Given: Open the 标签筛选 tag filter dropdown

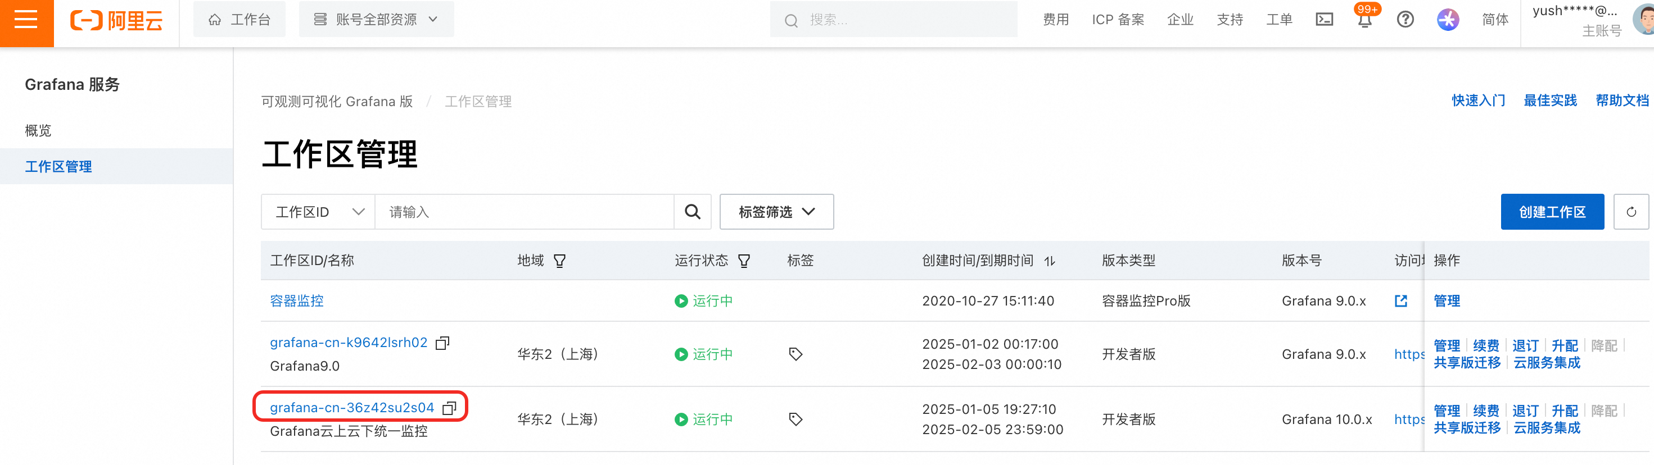Looking at the screenshot, I should pyautogui.click(x=776, y=212).
